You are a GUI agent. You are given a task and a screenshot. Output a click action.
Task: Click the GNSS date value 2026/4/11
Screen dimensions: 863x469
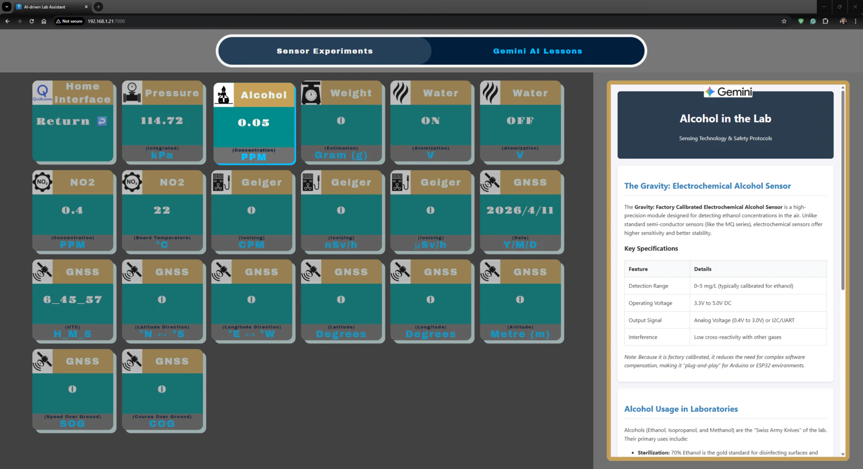[x=520, y=210]
